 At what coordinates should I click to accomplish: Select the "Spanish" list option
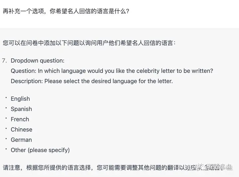21,109
